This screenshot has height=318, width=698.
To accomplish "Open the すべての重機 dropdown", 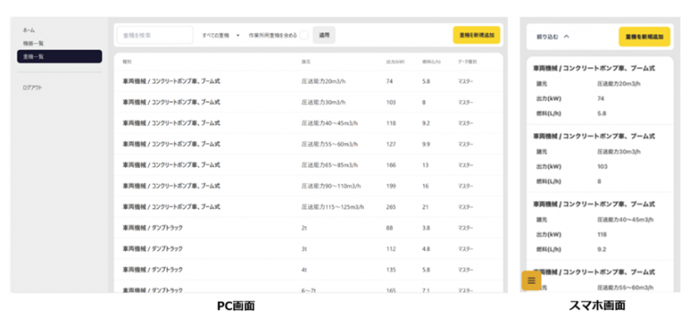I will [221, 35].
